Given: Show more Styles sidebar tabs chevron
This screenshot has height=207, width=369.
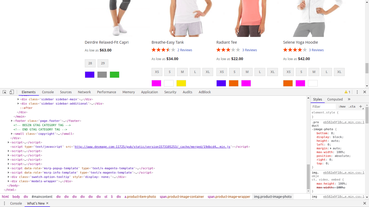Looking at the screenshot, I should coord(349,99).
